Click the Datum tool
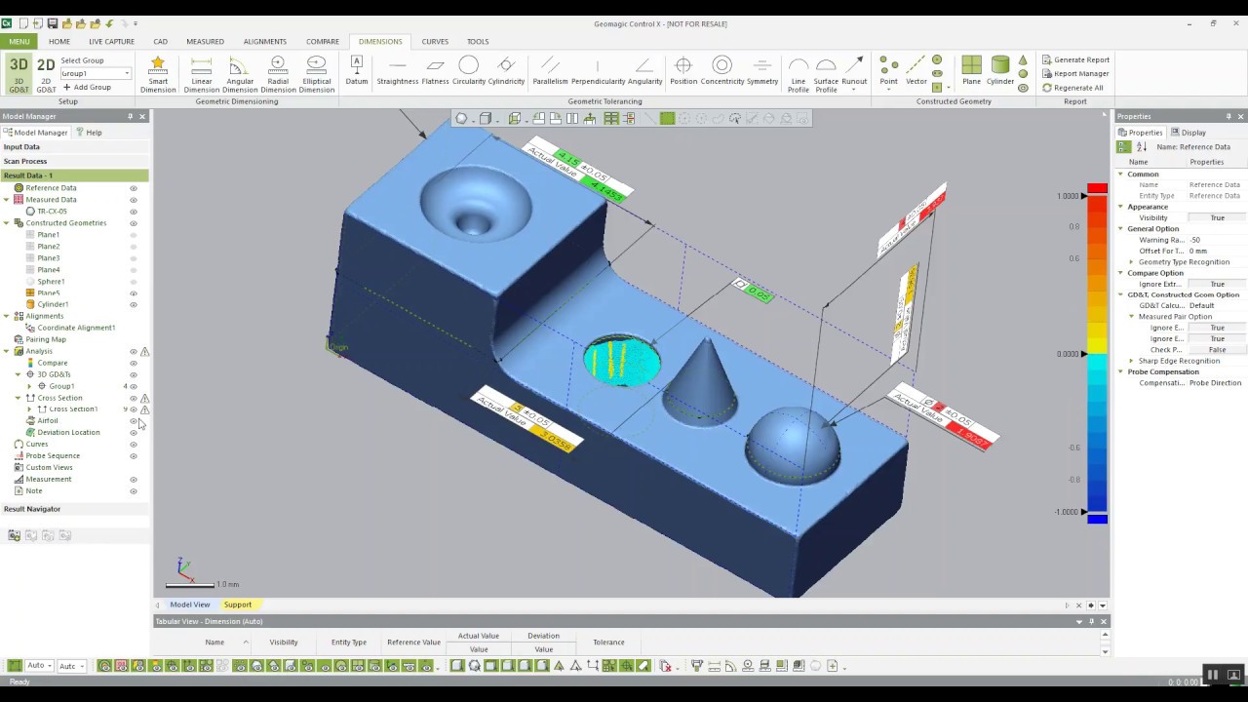The image size is (1248, 702). coord(356,70)
